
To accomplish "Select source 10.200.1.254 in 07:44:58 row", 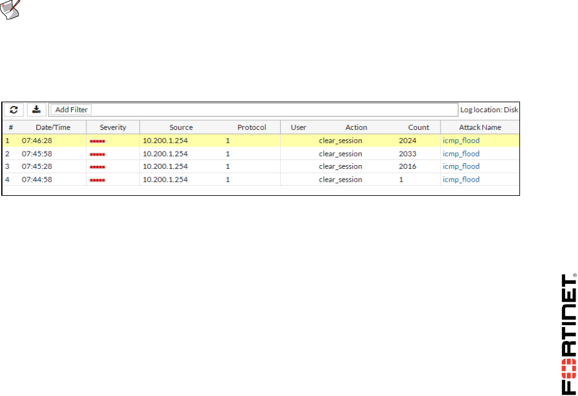I will pos(165,180).
